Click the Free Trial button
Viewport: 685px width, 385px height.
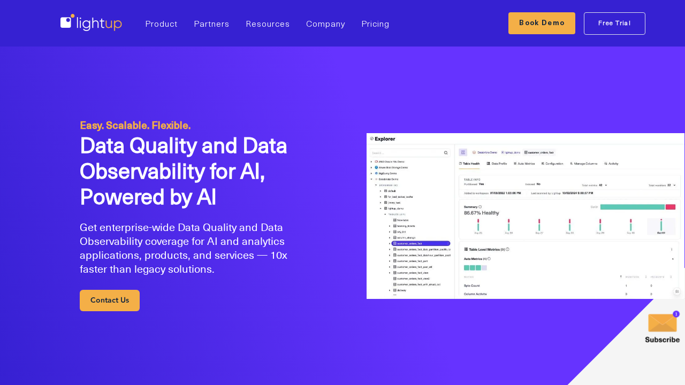click(614, 23)
